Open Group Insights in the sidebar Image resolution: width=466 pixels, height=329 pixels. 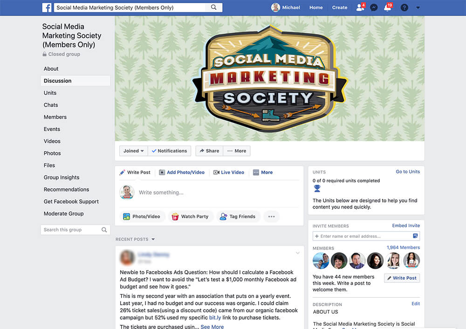pyautogui.click(x=62, y=177)
